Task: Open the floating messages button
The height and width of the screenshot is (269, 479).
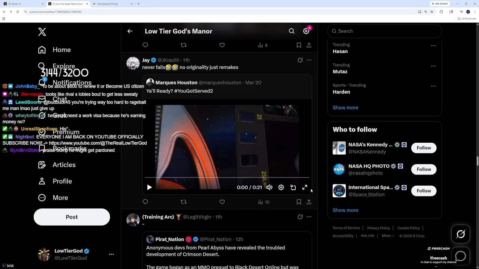Action: tap(461, 256)
